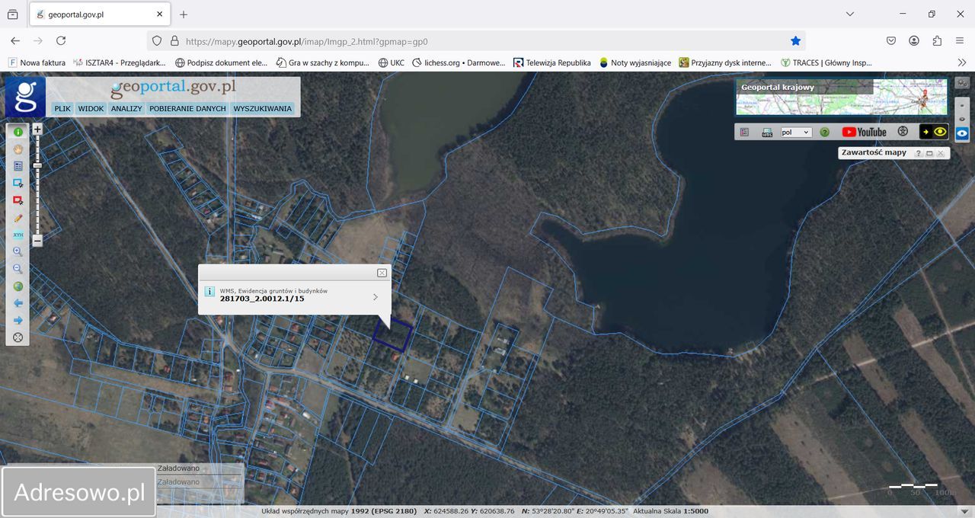Bookmark this page with the star
975x518 pixels.
coord(795,41)
